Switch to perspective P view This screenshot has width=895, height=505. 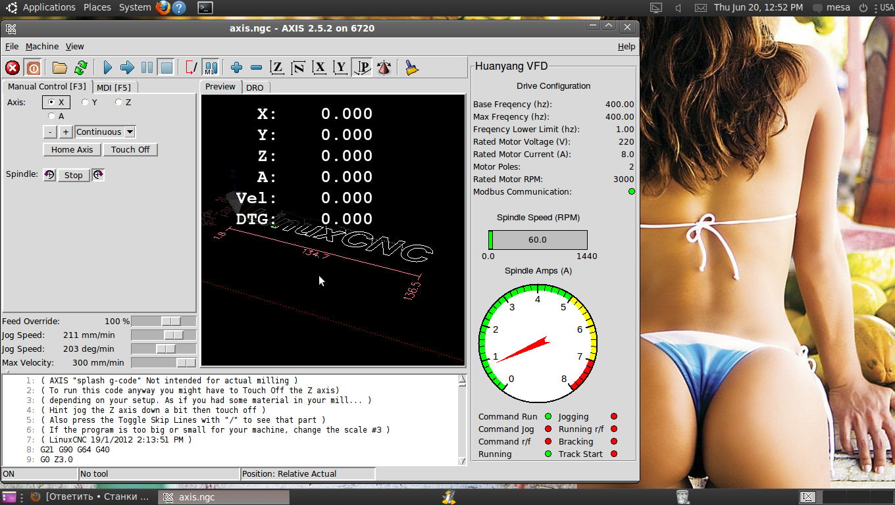pos(362,68)
